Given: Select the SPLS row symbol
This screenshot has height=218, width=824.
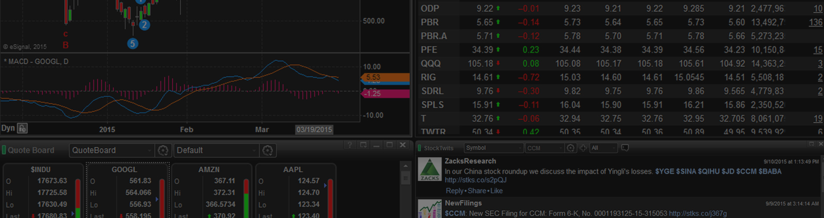Looking at the screenshot, I should point(432,105).
